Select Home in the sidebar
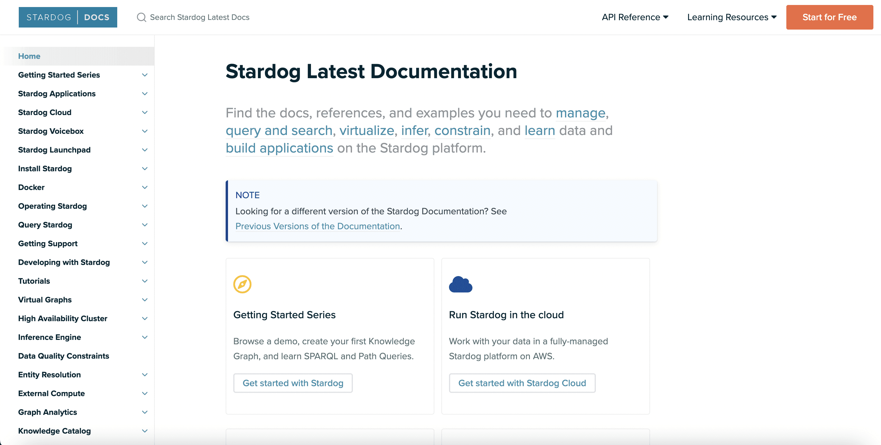This screenshot has width=881, height=445. click(29, 56)
